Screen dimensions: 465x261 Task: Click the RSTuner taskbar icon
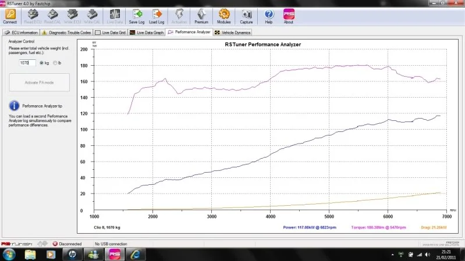115,255
